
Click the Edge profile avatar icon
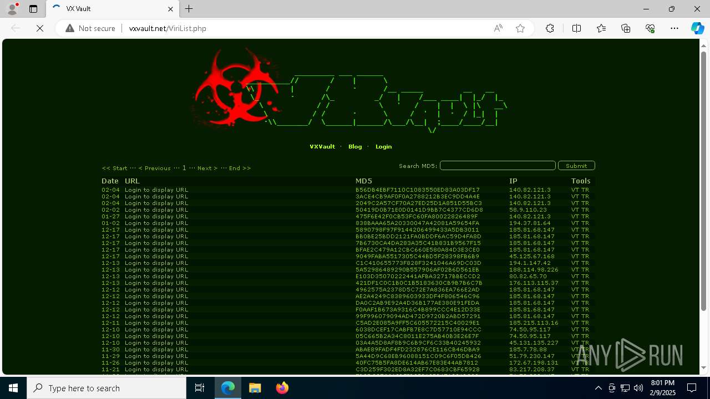tap(12, 9)
